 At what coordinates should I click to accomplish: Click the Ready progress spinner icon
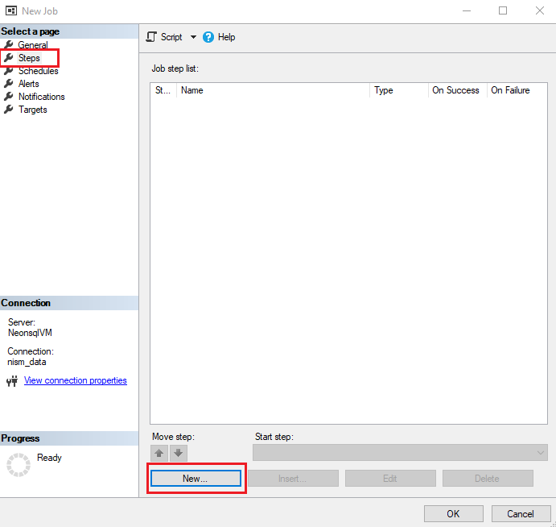[x=19, y=465]
